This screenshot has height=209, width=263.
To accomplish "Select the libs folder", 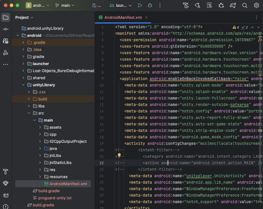I will (39, 106).
